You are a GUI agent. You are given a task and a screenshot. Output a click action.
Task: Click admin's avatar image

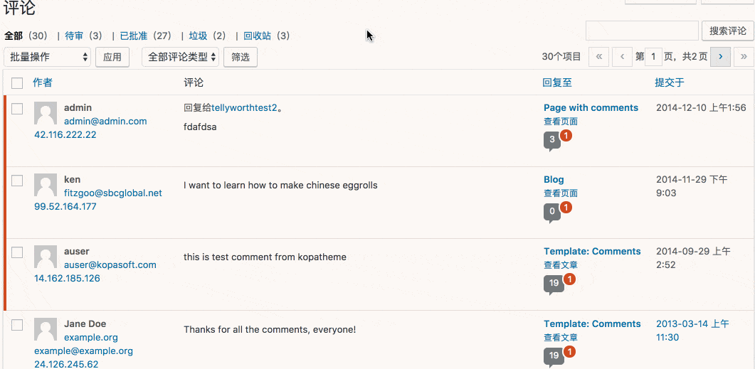click(46, 114)
